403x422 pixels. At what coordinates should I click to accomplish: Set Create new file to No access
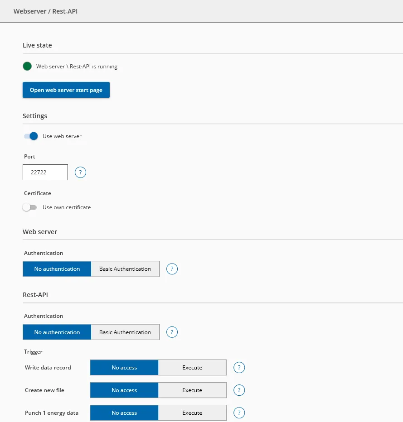click(124, 390)
